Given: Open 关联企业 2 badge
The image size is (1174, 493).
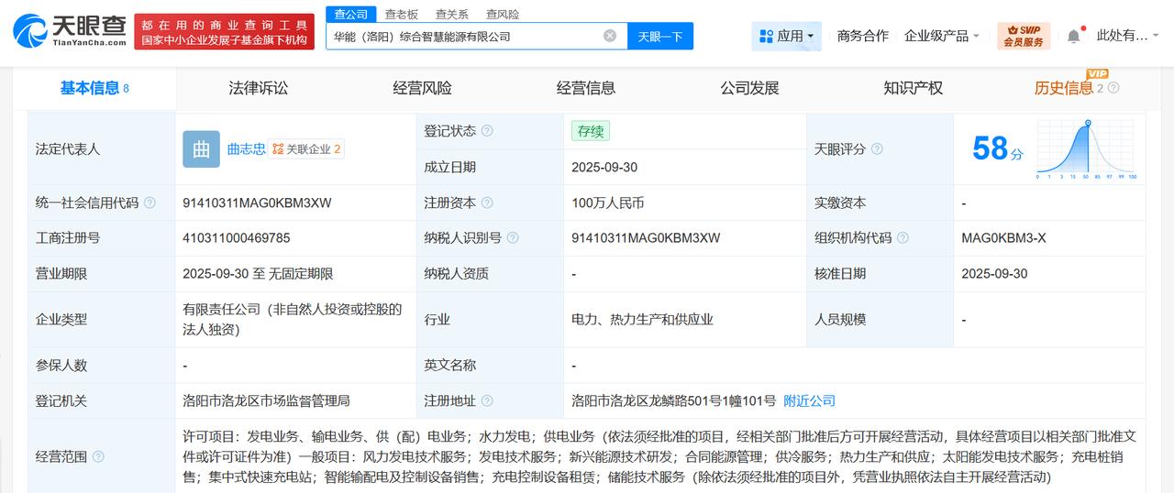Looking at the screenshot, I should point(306,148).
